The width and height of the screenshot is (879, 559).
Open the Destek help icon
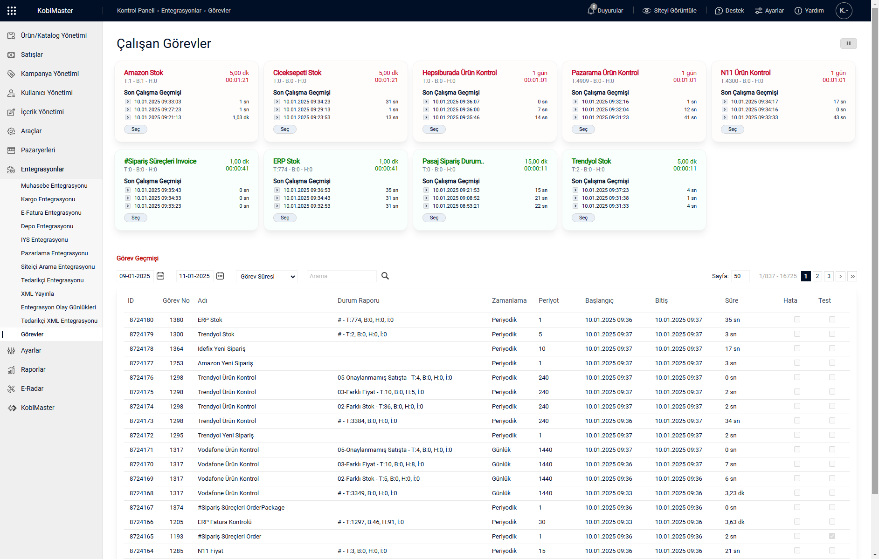[x=719, y=11]
